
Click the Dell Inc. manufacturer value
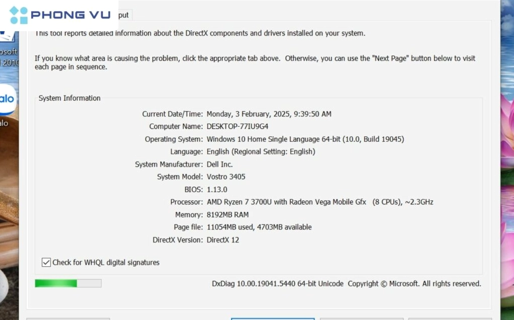click(x=219, y=164)
